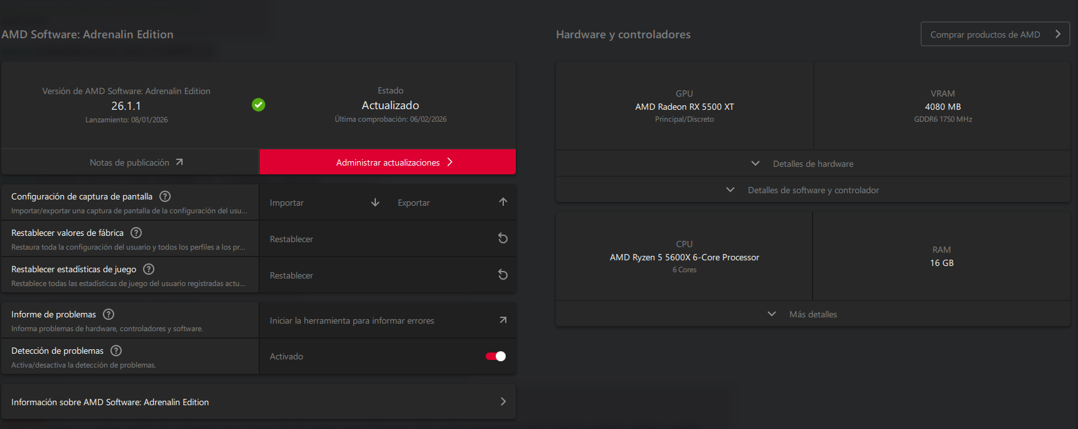1078x429 pixels.
Task: Click the 16 GB RAM value
Action: tap(942, 263)
